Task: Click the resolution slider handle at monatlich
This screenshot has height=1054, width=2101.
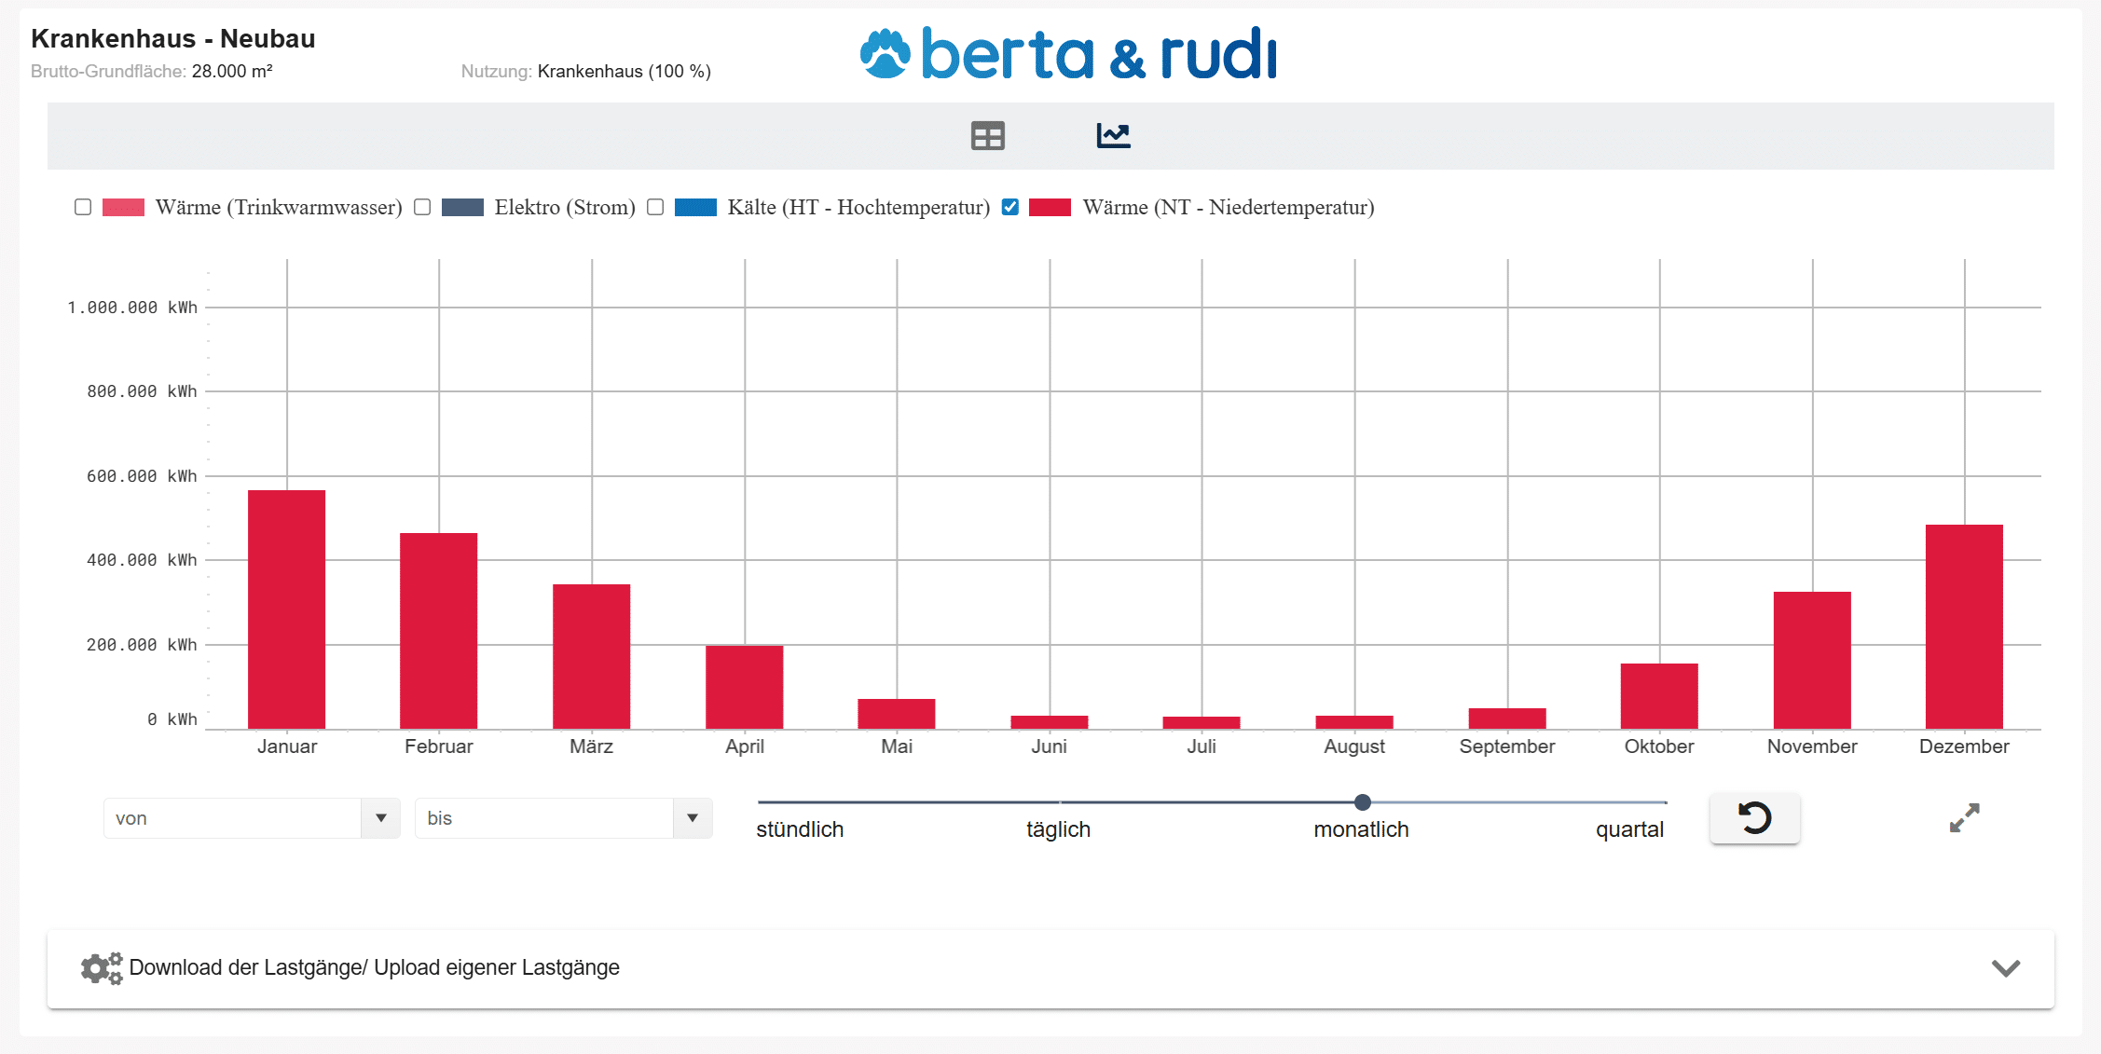Action: pyautogui.click(x=1362, y=802)
